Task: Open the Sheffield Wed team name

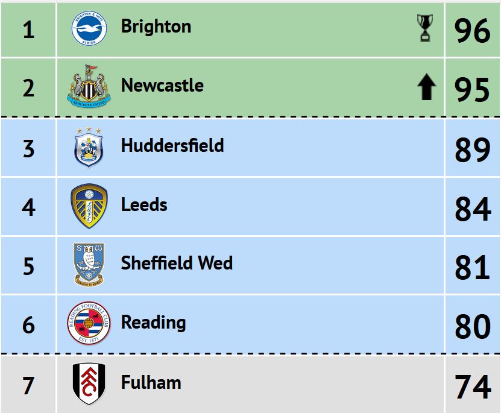Action: click(177, 263)
